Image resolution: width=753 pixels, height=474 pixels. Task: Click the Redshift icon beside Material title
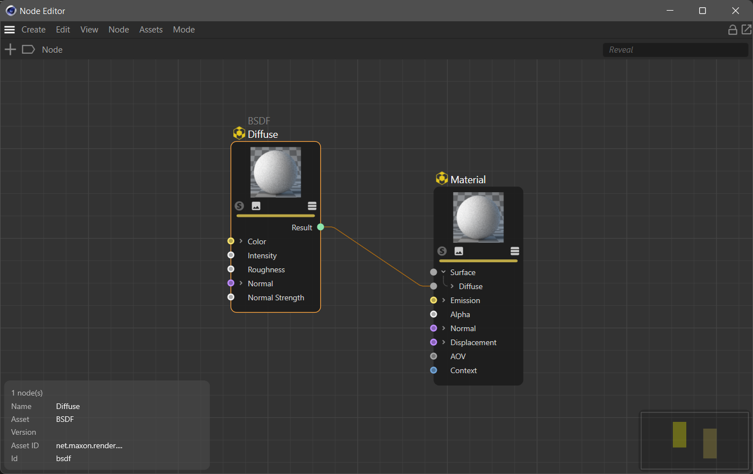pyautogui.click(x=442, y=179)
